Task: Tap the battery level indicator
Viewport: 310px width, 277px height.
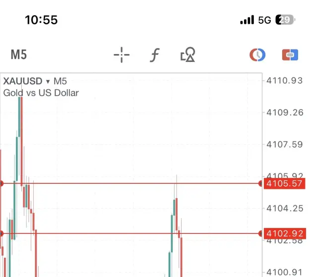Action: (x=285, y=20)
